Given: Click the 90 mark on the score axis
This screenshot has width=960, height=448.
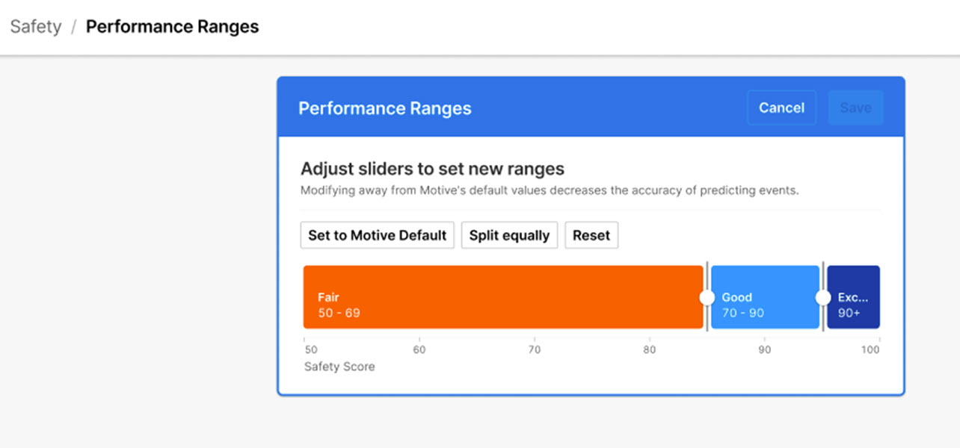Looking at the screenshot, I should tap(764, 349).
